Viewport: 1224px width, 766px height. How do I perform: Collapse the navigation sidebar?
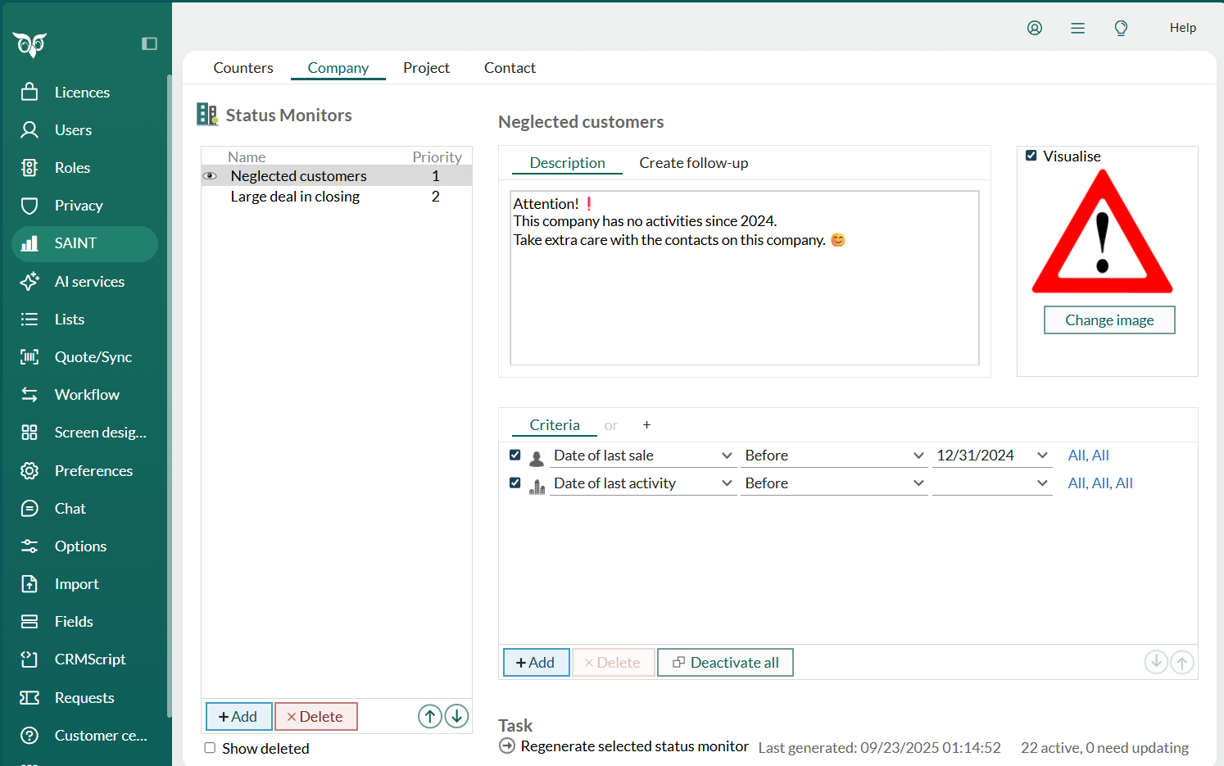pos(150,44)
